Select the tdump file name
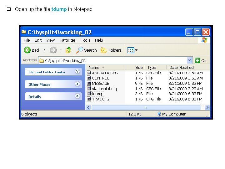This screenshot has height=169, width=225. [98, 94]
